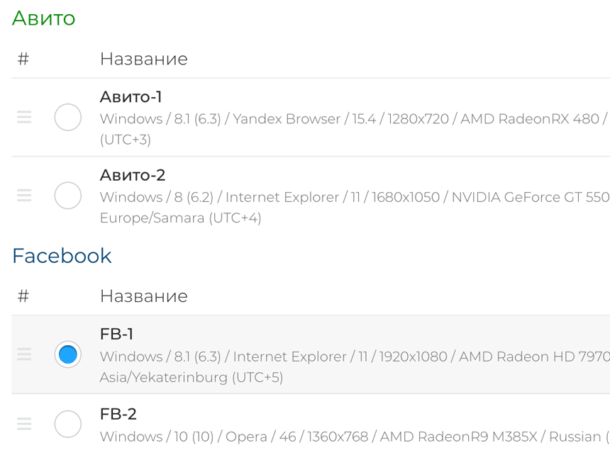This screenshot has width=610, height=455.
Task: Click the drag handle beside FB-2
Action: point(24,424)
